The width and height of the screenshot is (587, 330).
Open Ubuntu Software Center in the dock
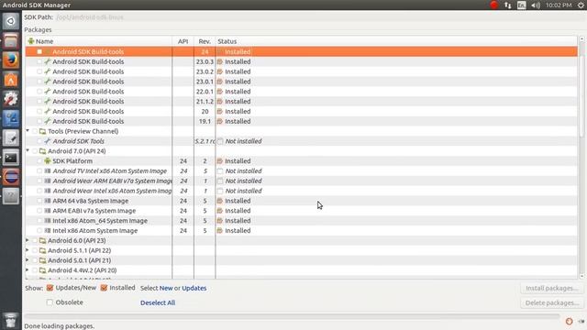coord(11,80)
